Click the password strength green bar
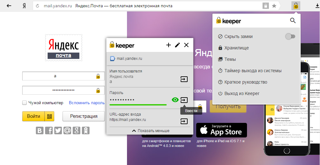Screen dimensions: 320x165 pos(138,105)
